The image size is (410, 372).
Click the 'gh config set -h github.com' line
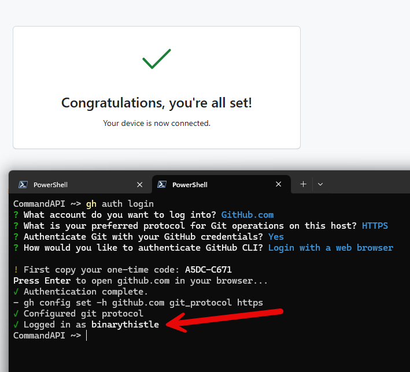[x=138, y=303]
